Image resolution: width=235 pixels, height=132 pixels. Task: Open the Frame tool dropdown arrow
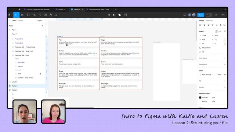25,15
